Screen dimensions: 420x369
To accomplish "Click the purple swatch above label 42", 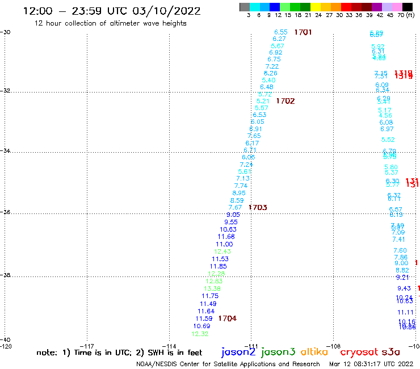I will click(x=377, y=7).
